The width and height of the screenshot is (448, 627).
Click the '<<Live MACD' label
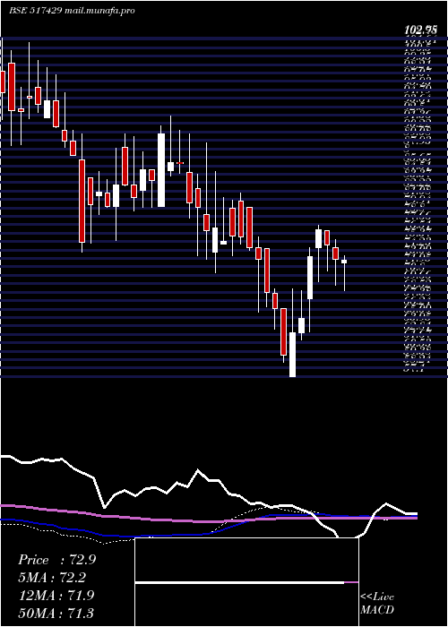tap(377, 604)
